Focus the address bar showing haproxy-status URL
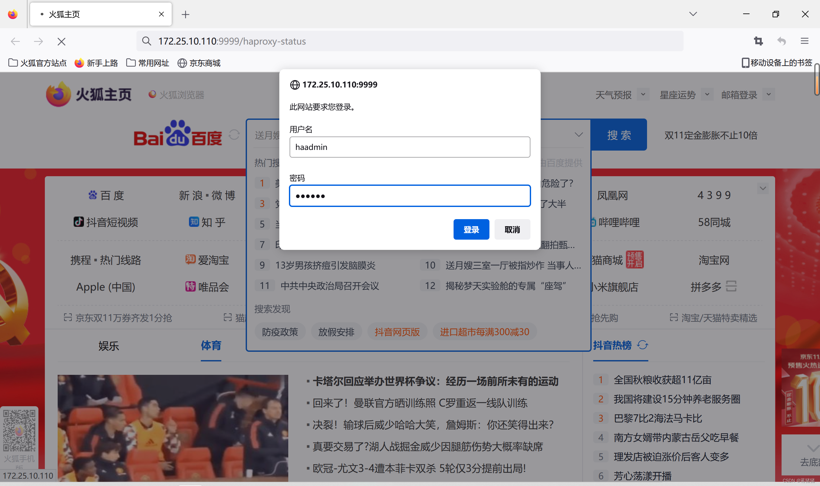This screenshot has height=486, width=820. tap(410, 41)
